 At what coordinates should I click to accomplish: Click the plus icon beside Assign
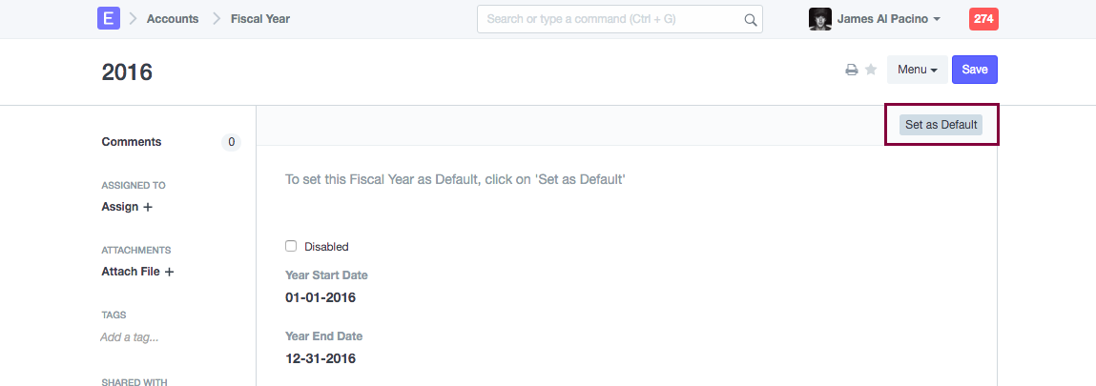pyautogui.click(x=148, y=207)
